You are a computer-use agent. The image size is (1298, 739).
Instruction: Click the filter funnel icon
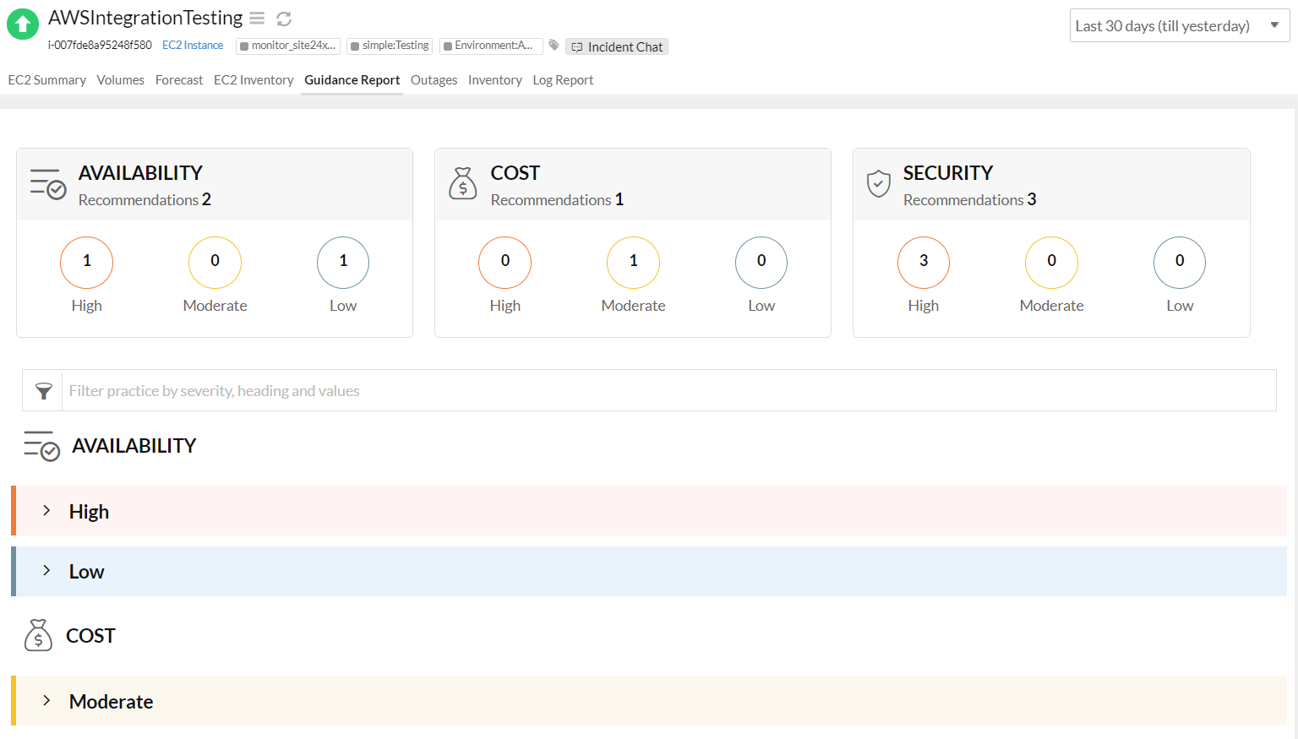point(43,390)
